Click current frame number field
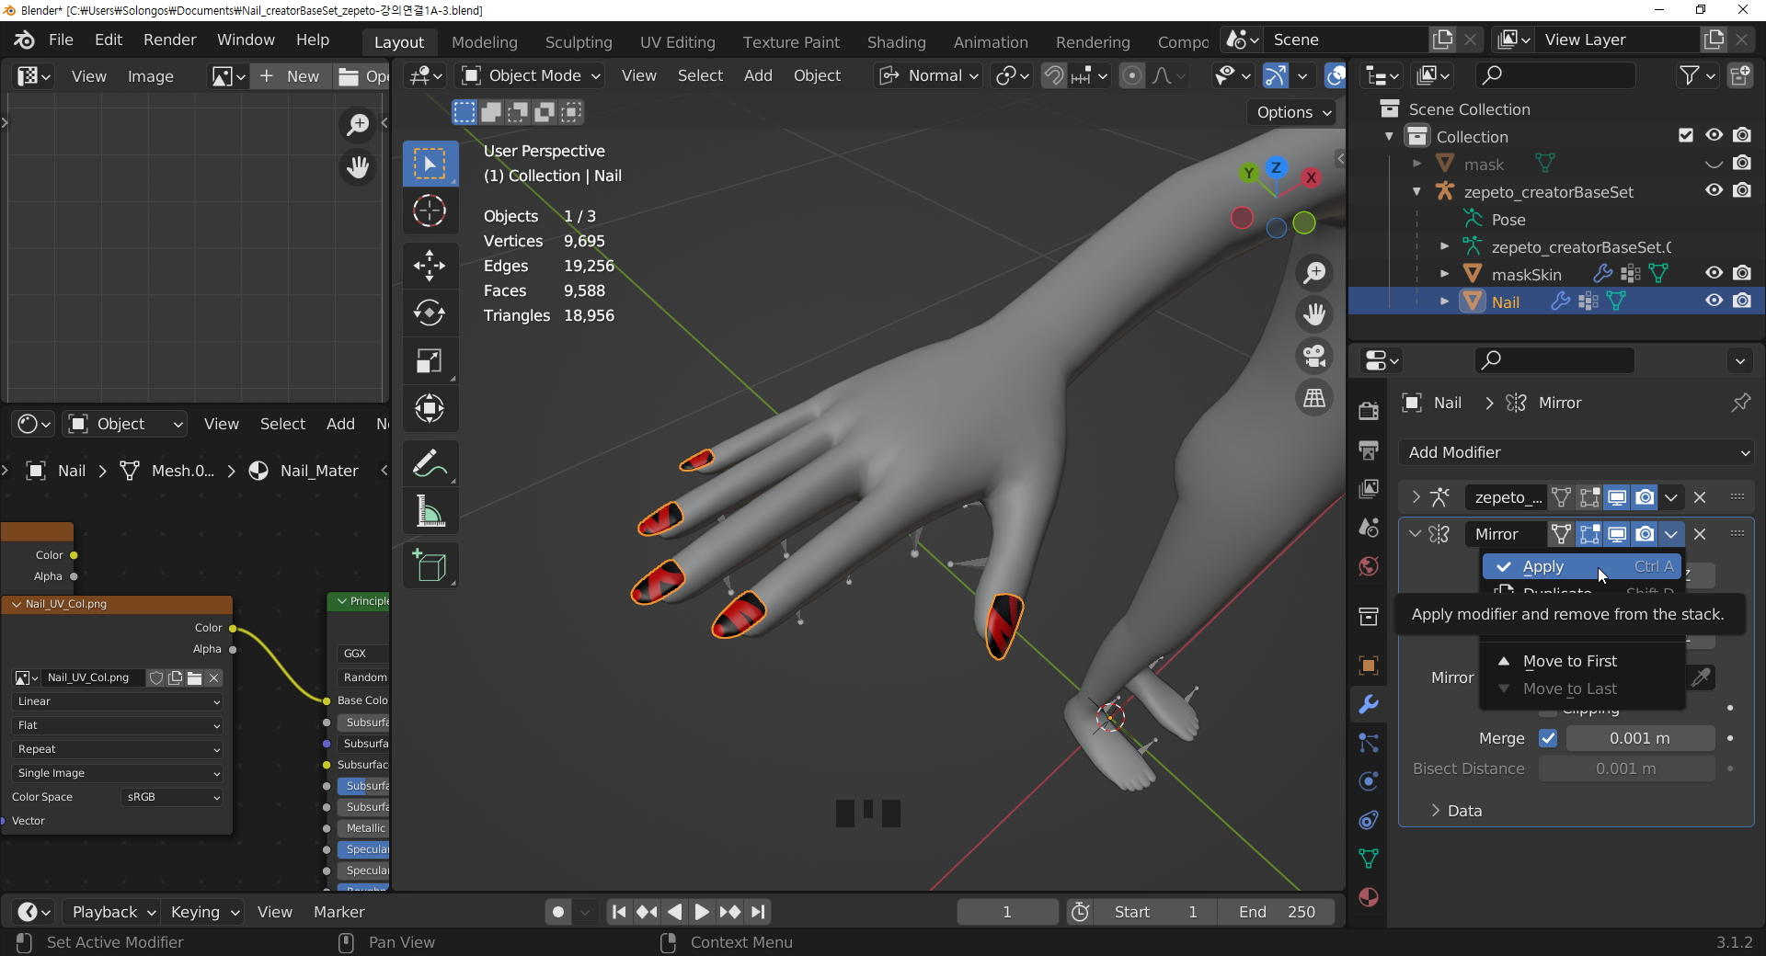The height and width of the screenshot is (956, 1766). pyautogui.click(x=1007, y=912)
